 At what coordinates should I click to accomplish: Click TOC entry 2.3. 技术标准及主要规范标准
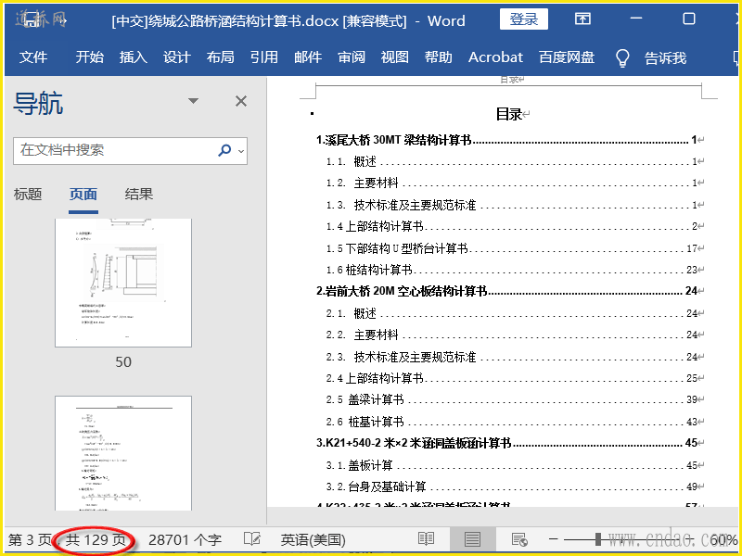point(510,357)
